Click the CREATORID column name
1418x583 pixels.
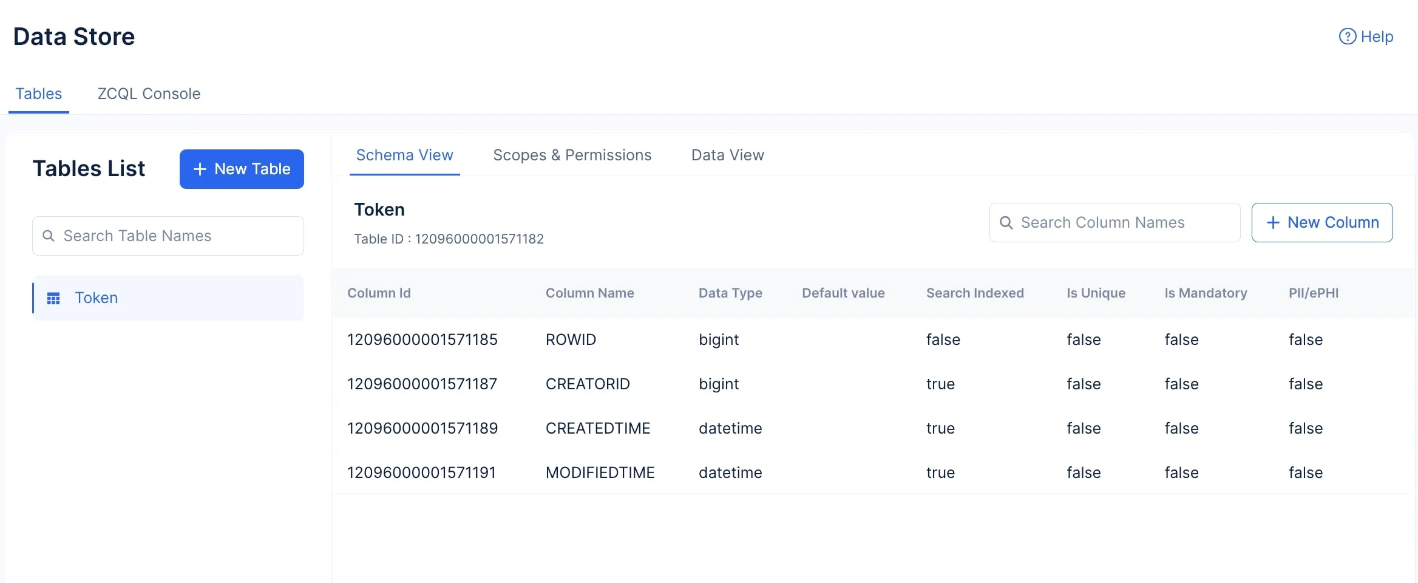pyautogui.click(x=588, y=384)
